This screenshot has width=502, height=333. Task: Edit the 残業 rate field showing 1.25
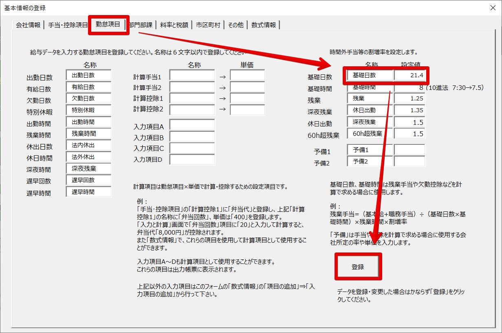[x=410, y=98]
